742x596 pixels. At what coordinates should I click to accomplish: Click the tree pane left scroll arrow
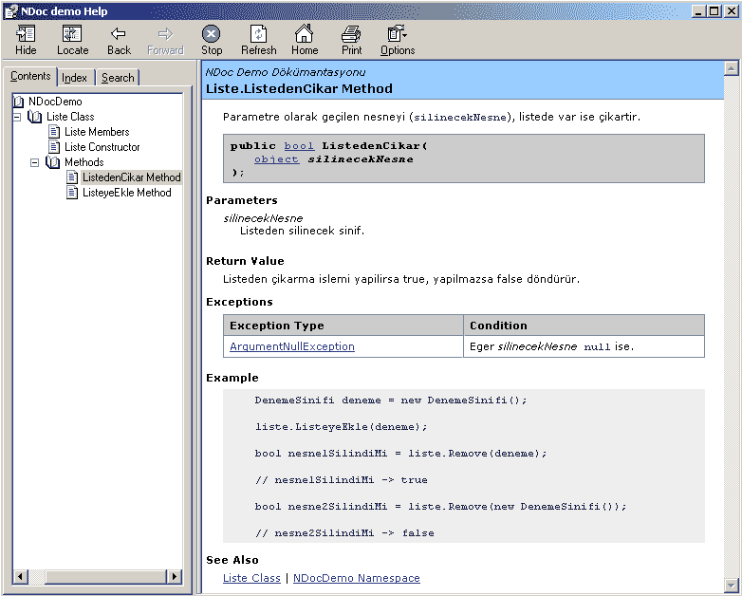20,576
